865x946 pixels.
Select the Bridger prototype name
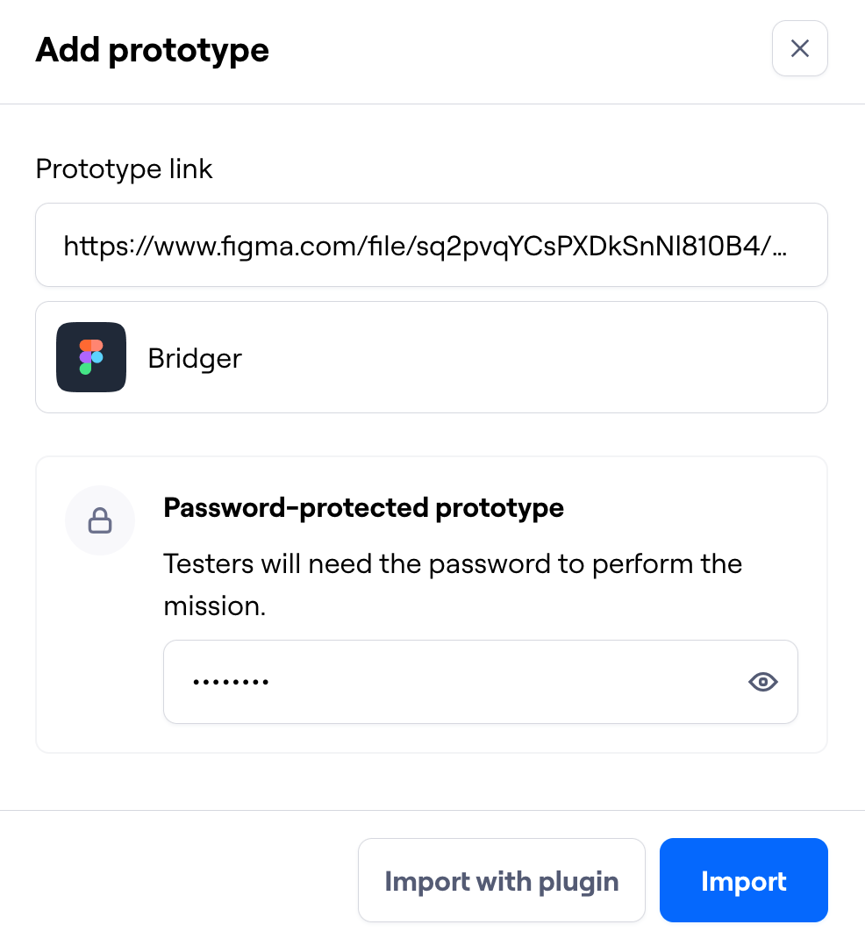click(x=195, y=358)
